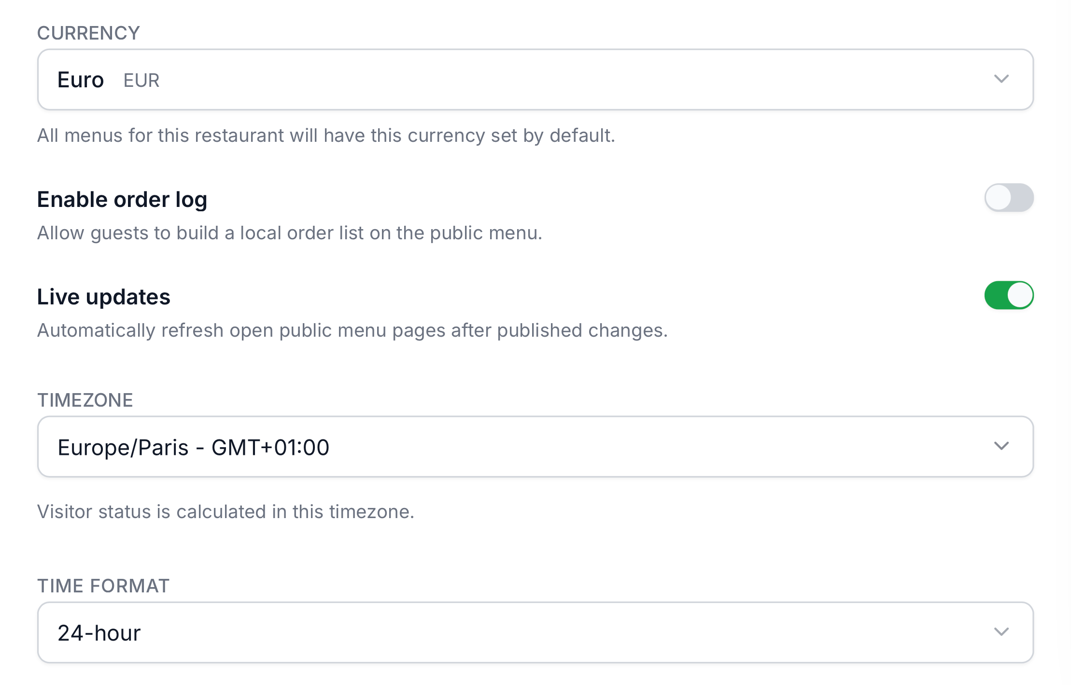Select the Euro text inside the currency field
This screenshot has height=685, width=1071.
pos(81,80)
